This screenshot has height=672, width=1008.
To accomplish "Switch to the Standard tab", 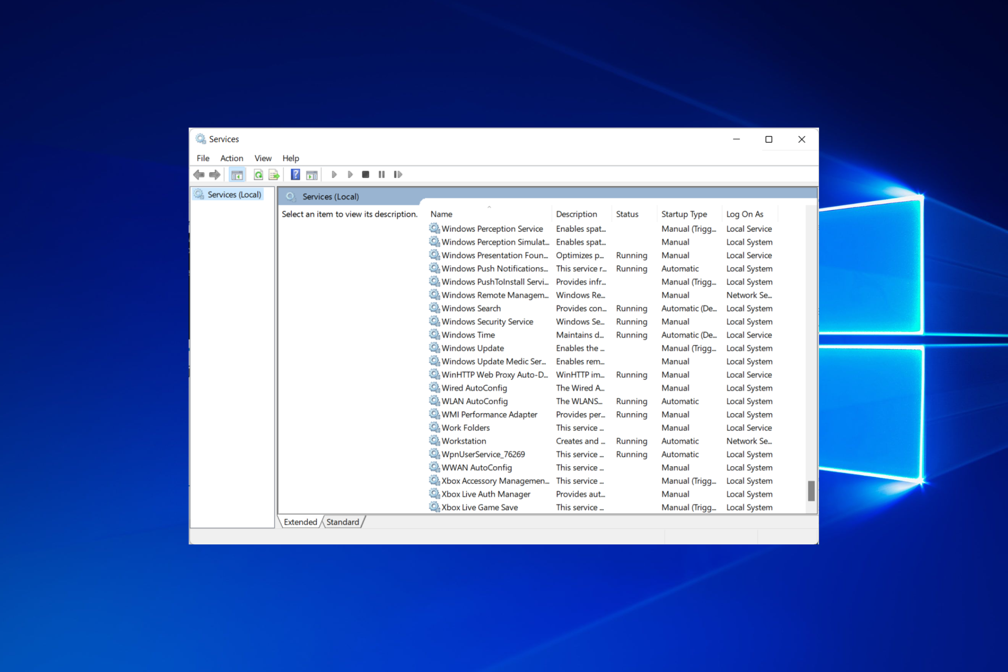I will (343, 522).
